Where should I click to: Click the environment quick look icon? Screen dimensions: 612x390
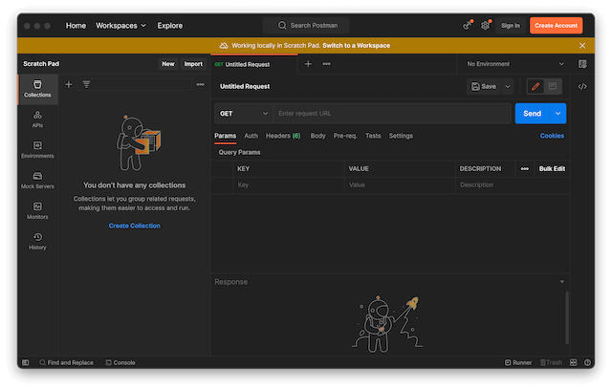click(582, 64)
